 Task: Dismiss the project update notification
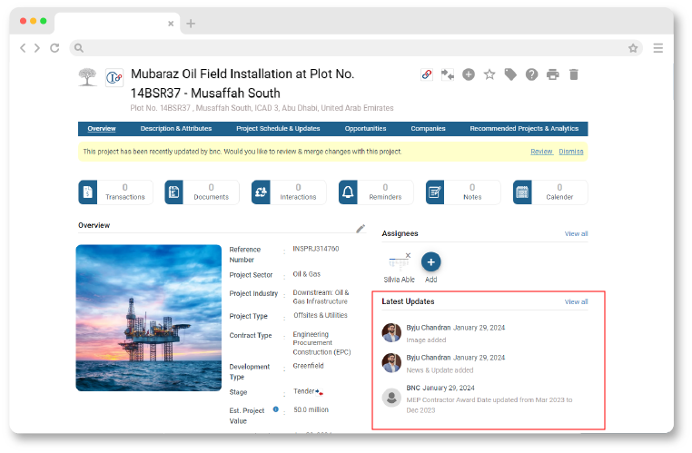(x=571, y=152)
